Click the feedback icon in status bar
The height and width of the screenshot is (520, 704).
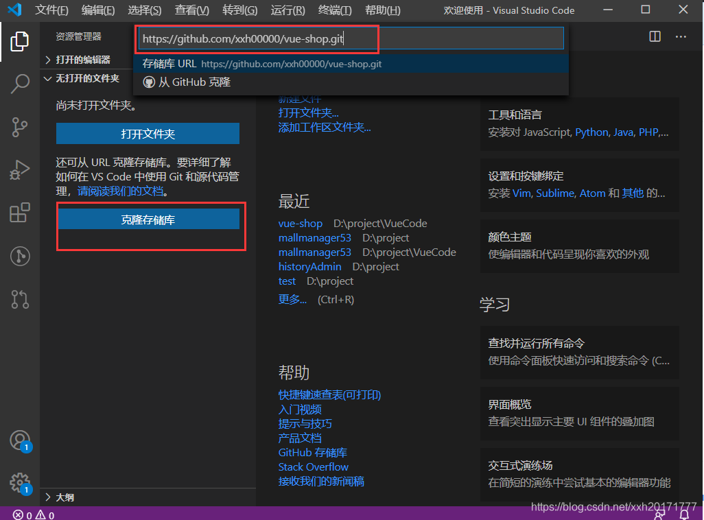coord(660,515)
